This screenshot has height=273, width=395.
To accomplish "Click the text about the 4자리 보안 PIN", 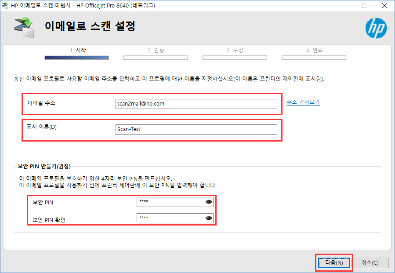I will [x=95, y=179].
